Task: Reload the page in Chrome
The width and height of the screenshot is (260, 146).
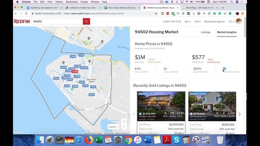Action: (26, 13)
